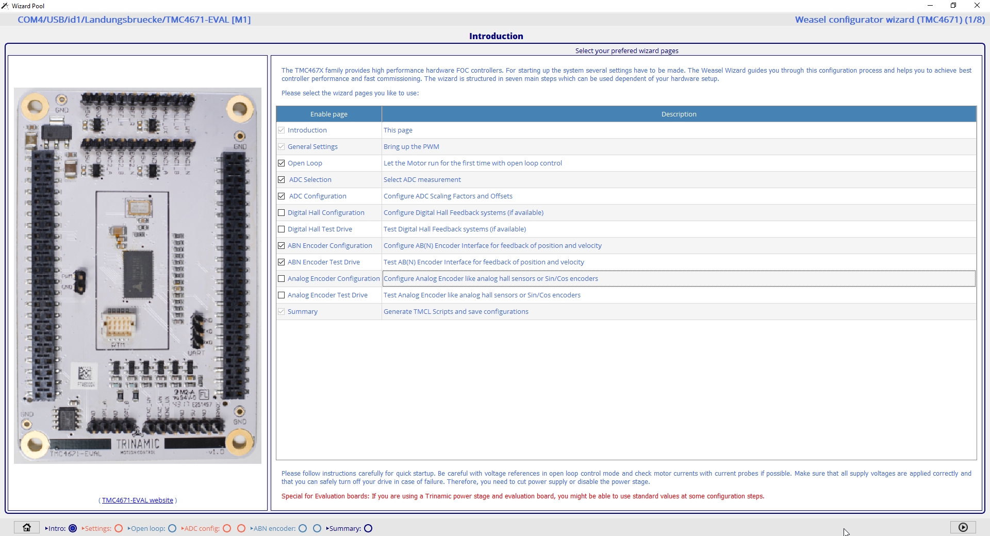Click the Enable page column header
The image size is (990, 536).
coord(329,114)
